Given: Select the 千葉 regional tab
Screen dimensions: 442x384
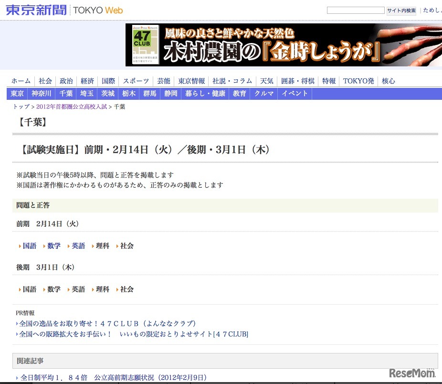Looking at the screenshot, I should 66,94.
